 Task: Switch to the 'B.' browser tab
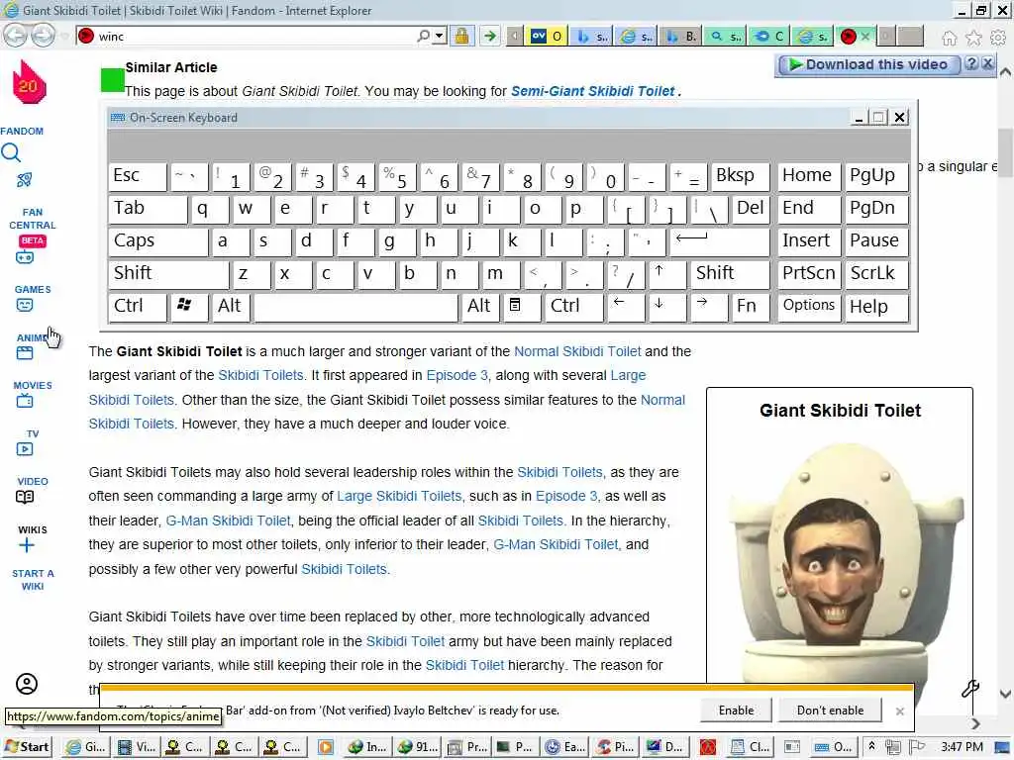click(681, 37)
